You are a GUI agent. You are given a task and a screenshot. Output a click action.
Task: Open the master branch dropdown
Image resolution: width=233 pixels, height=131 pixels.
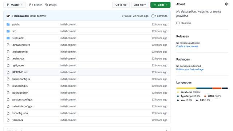point(15,5)
